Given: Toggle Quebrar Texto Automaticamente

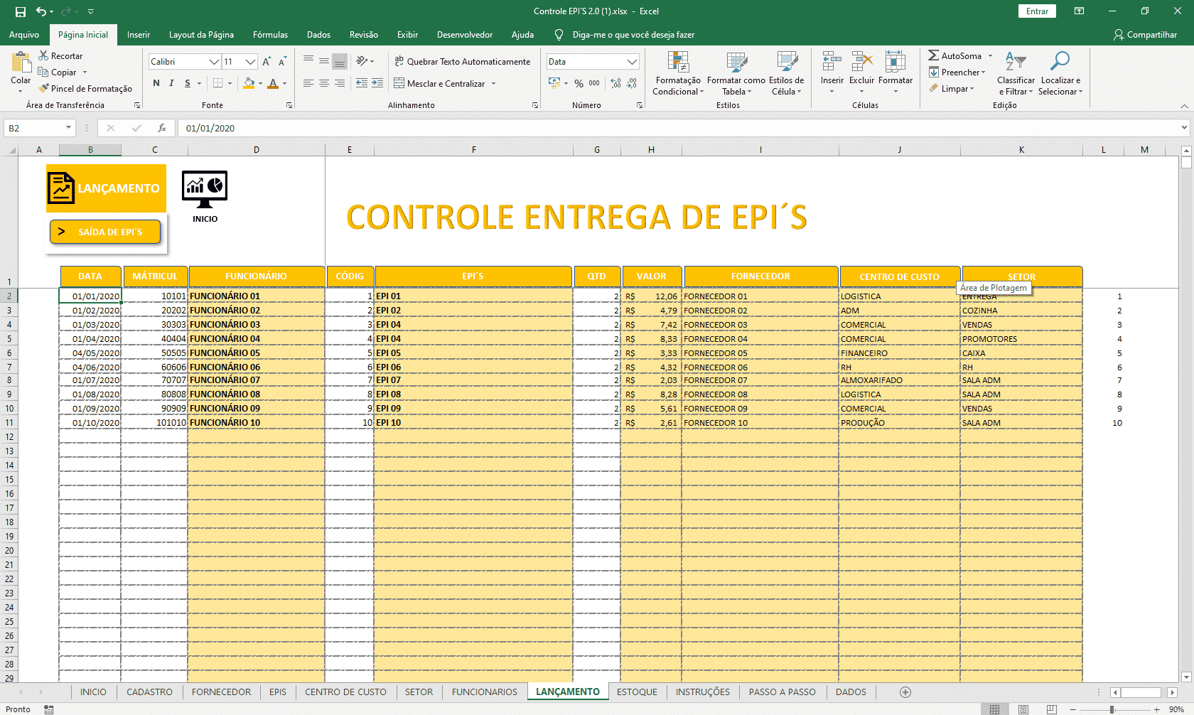Looking at the screenshot, I should pyautogui.click(x=462, y=62).
